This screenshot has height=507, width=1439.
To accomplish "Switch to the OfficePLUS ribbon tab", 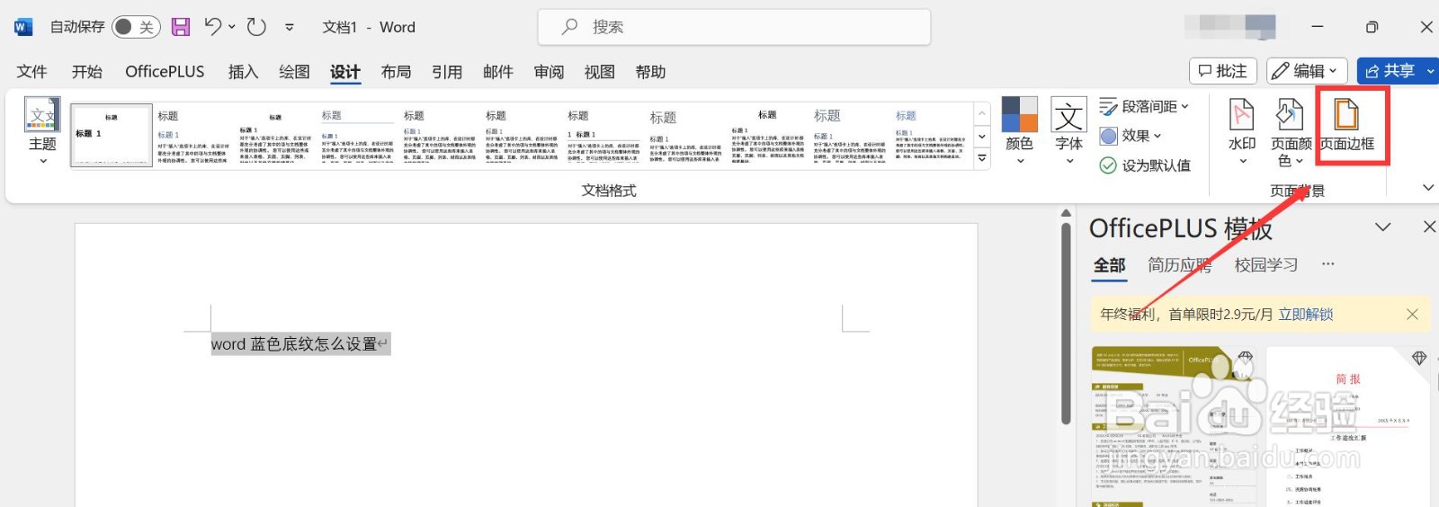I will point(165,72).
